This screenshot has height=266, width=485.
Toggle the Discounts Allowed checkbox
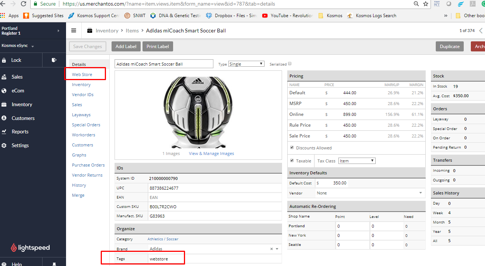[292, 148]
